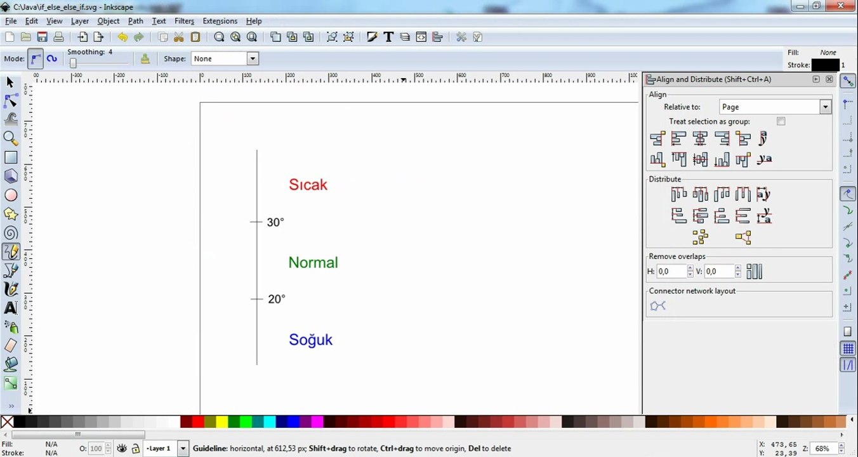
Task: Click Center on vertical axis icon
Action: point(700,138)
